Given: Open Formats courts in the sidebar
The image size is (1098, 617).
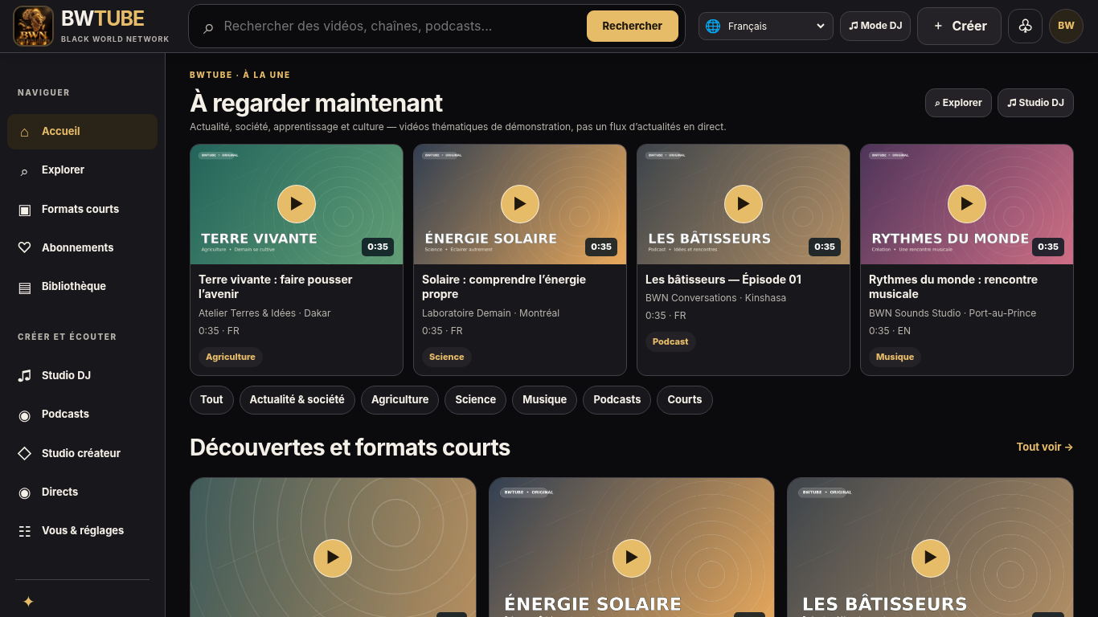Looking at the screenshot, I should [x=82, y=209].
